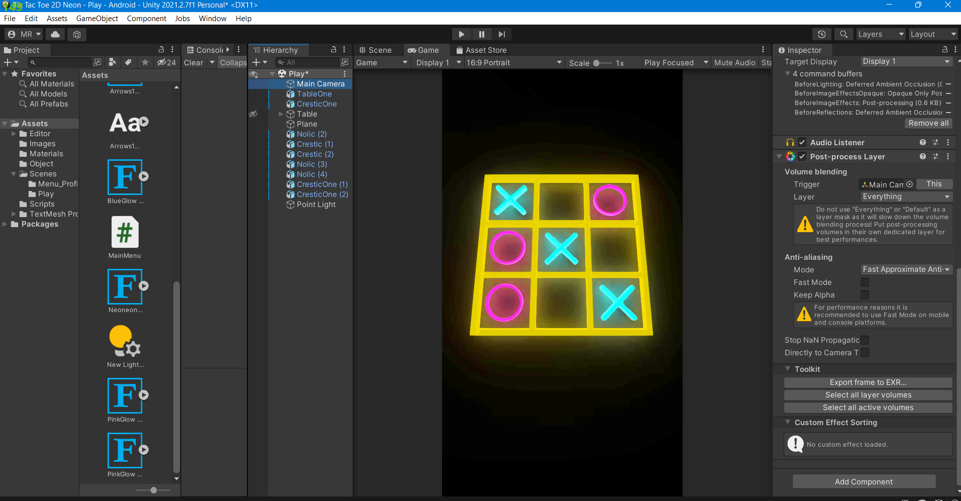
Task: Open Audio Listener help icon
Action: point(923,143)
